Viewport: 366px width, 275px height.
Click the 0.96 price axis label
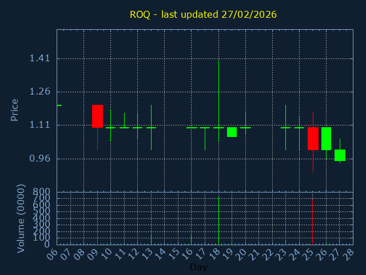pyautogui.click(x=39, y=159)
